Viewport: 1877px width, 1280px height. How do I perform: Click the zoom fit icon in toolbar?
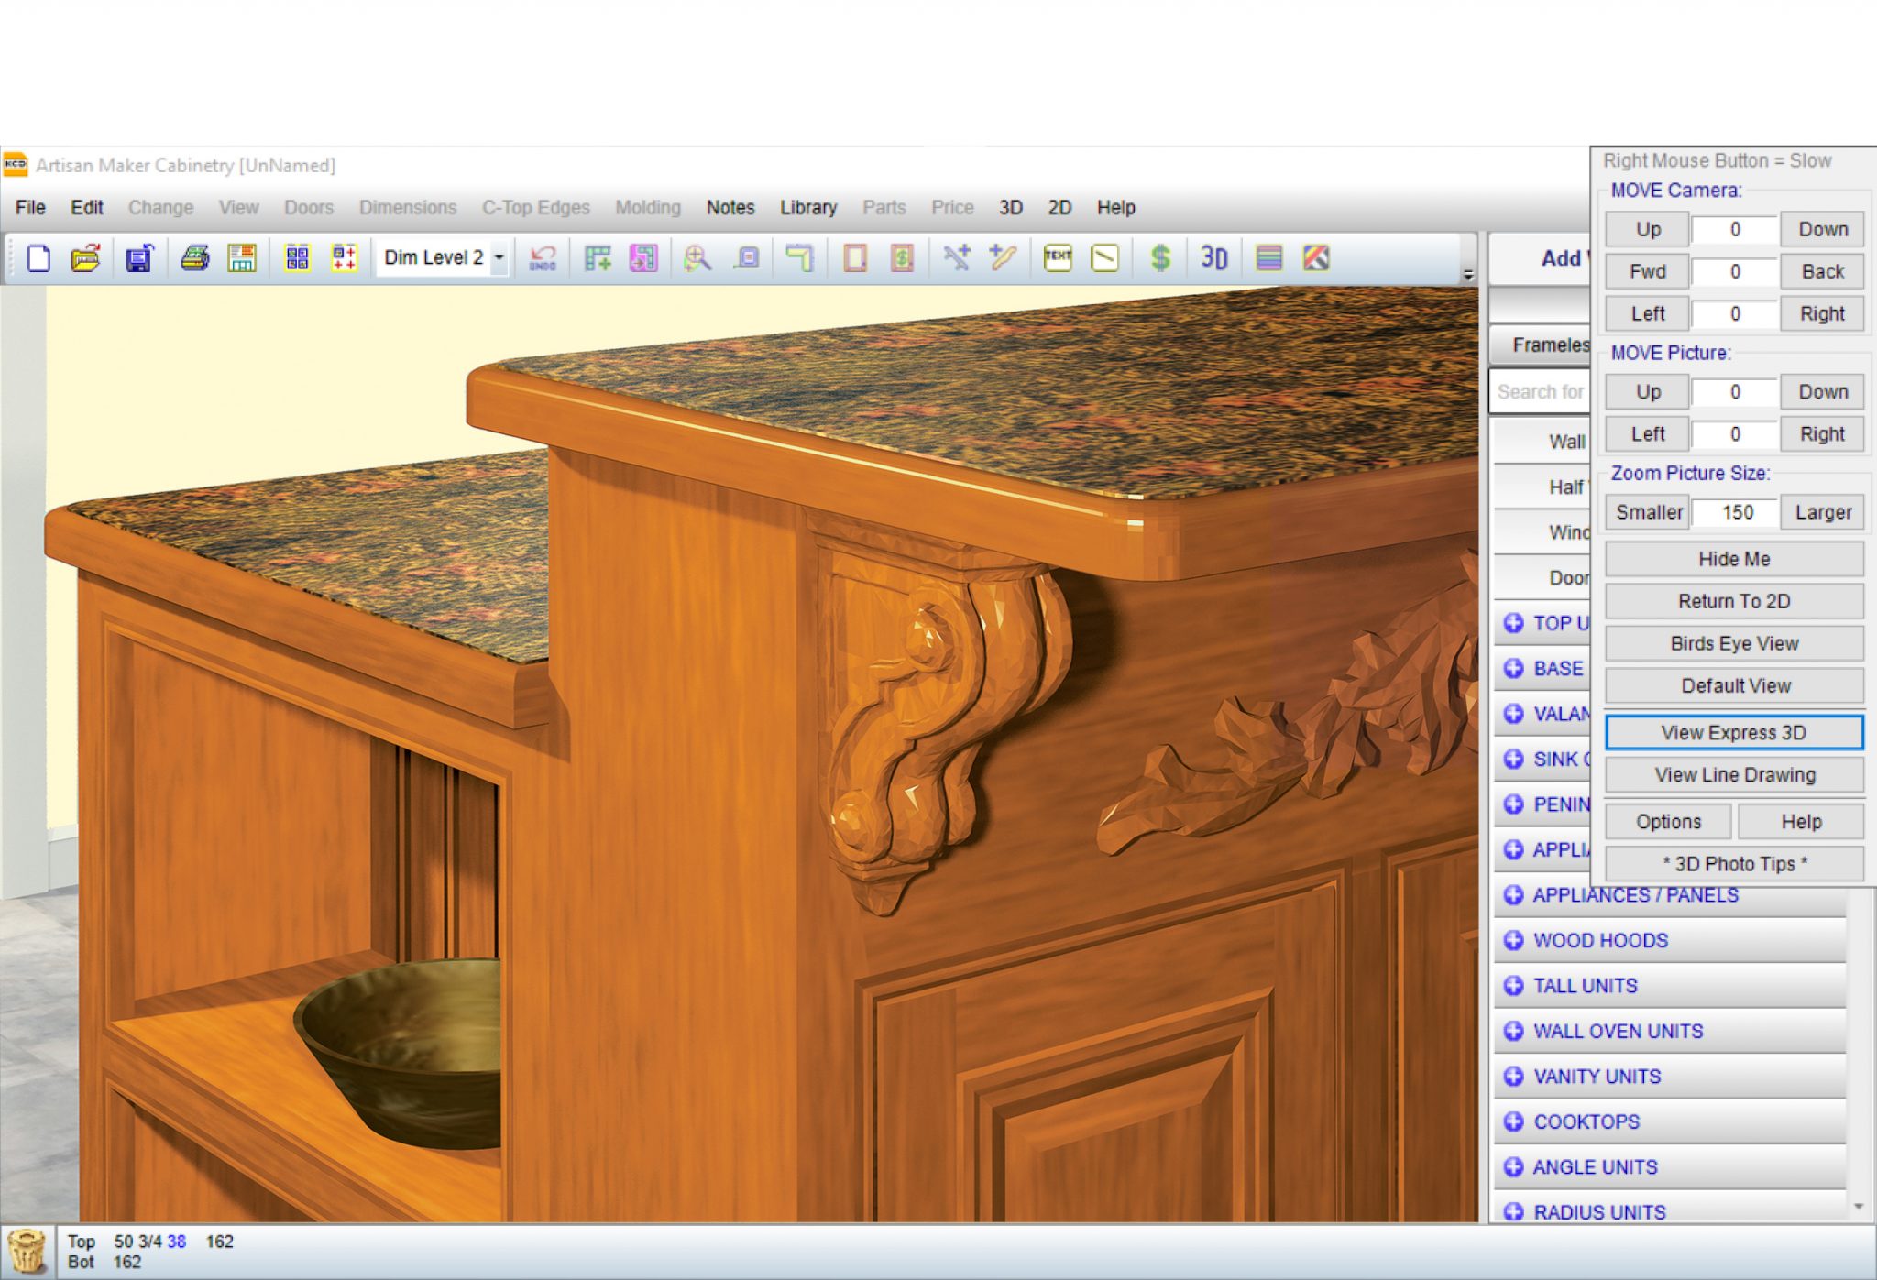pos(700,258)
